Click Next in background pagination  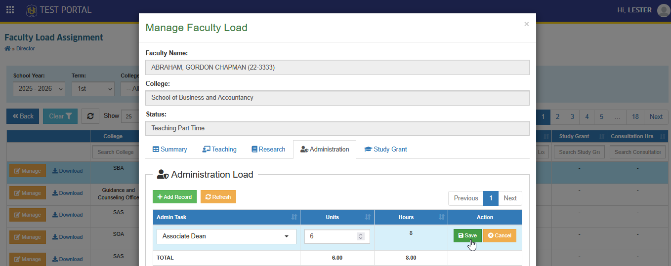coord(656,117)
